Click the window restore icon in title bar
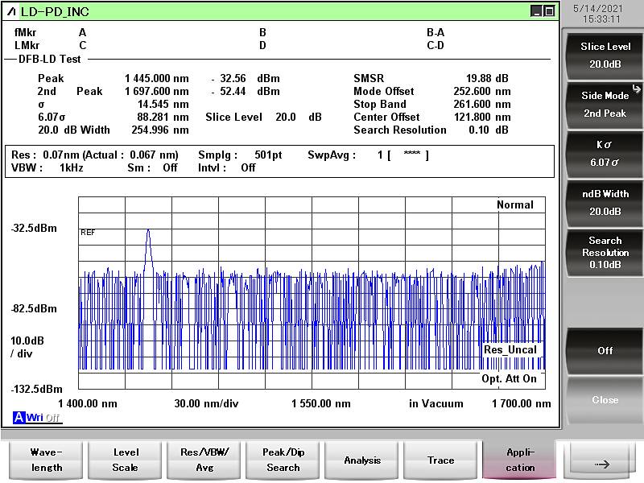Viewport: 644px width, 483px height. (x=549, y=11)
